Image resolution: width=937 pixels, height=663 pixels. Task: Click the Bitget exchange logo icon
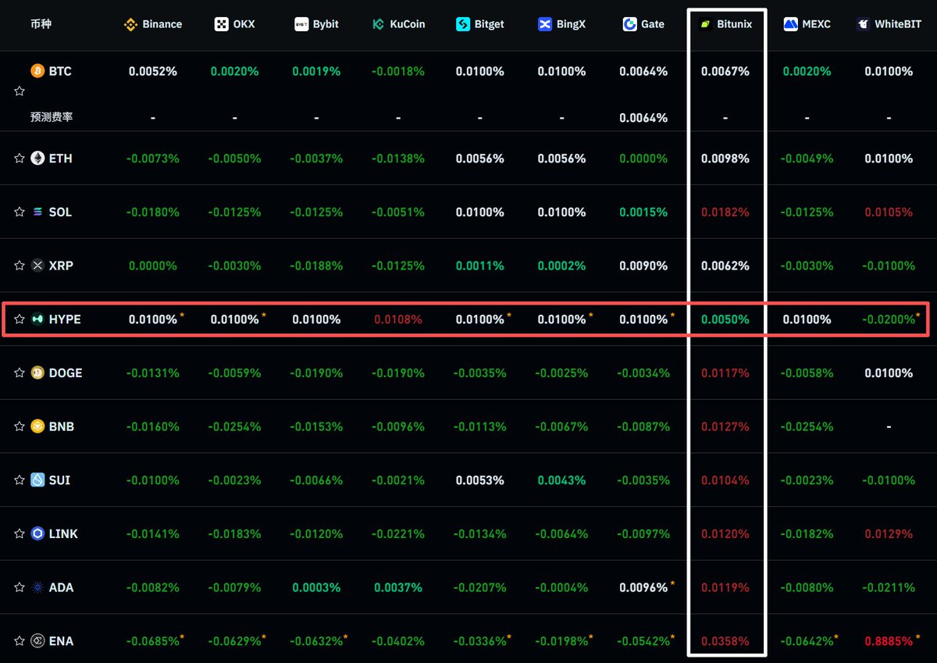pyautogui.click(x=463, y=24)
